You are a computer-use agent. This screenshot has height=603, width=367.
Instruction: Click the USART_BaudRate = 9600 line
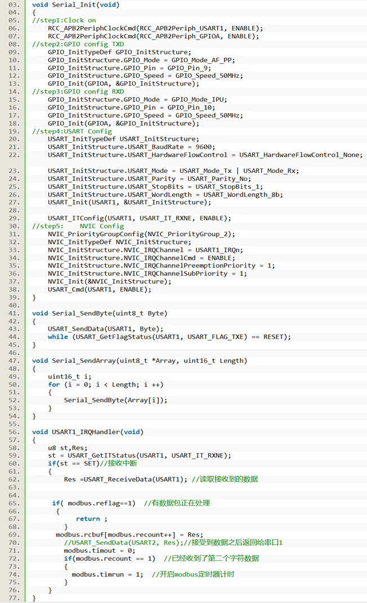[131, 147]
